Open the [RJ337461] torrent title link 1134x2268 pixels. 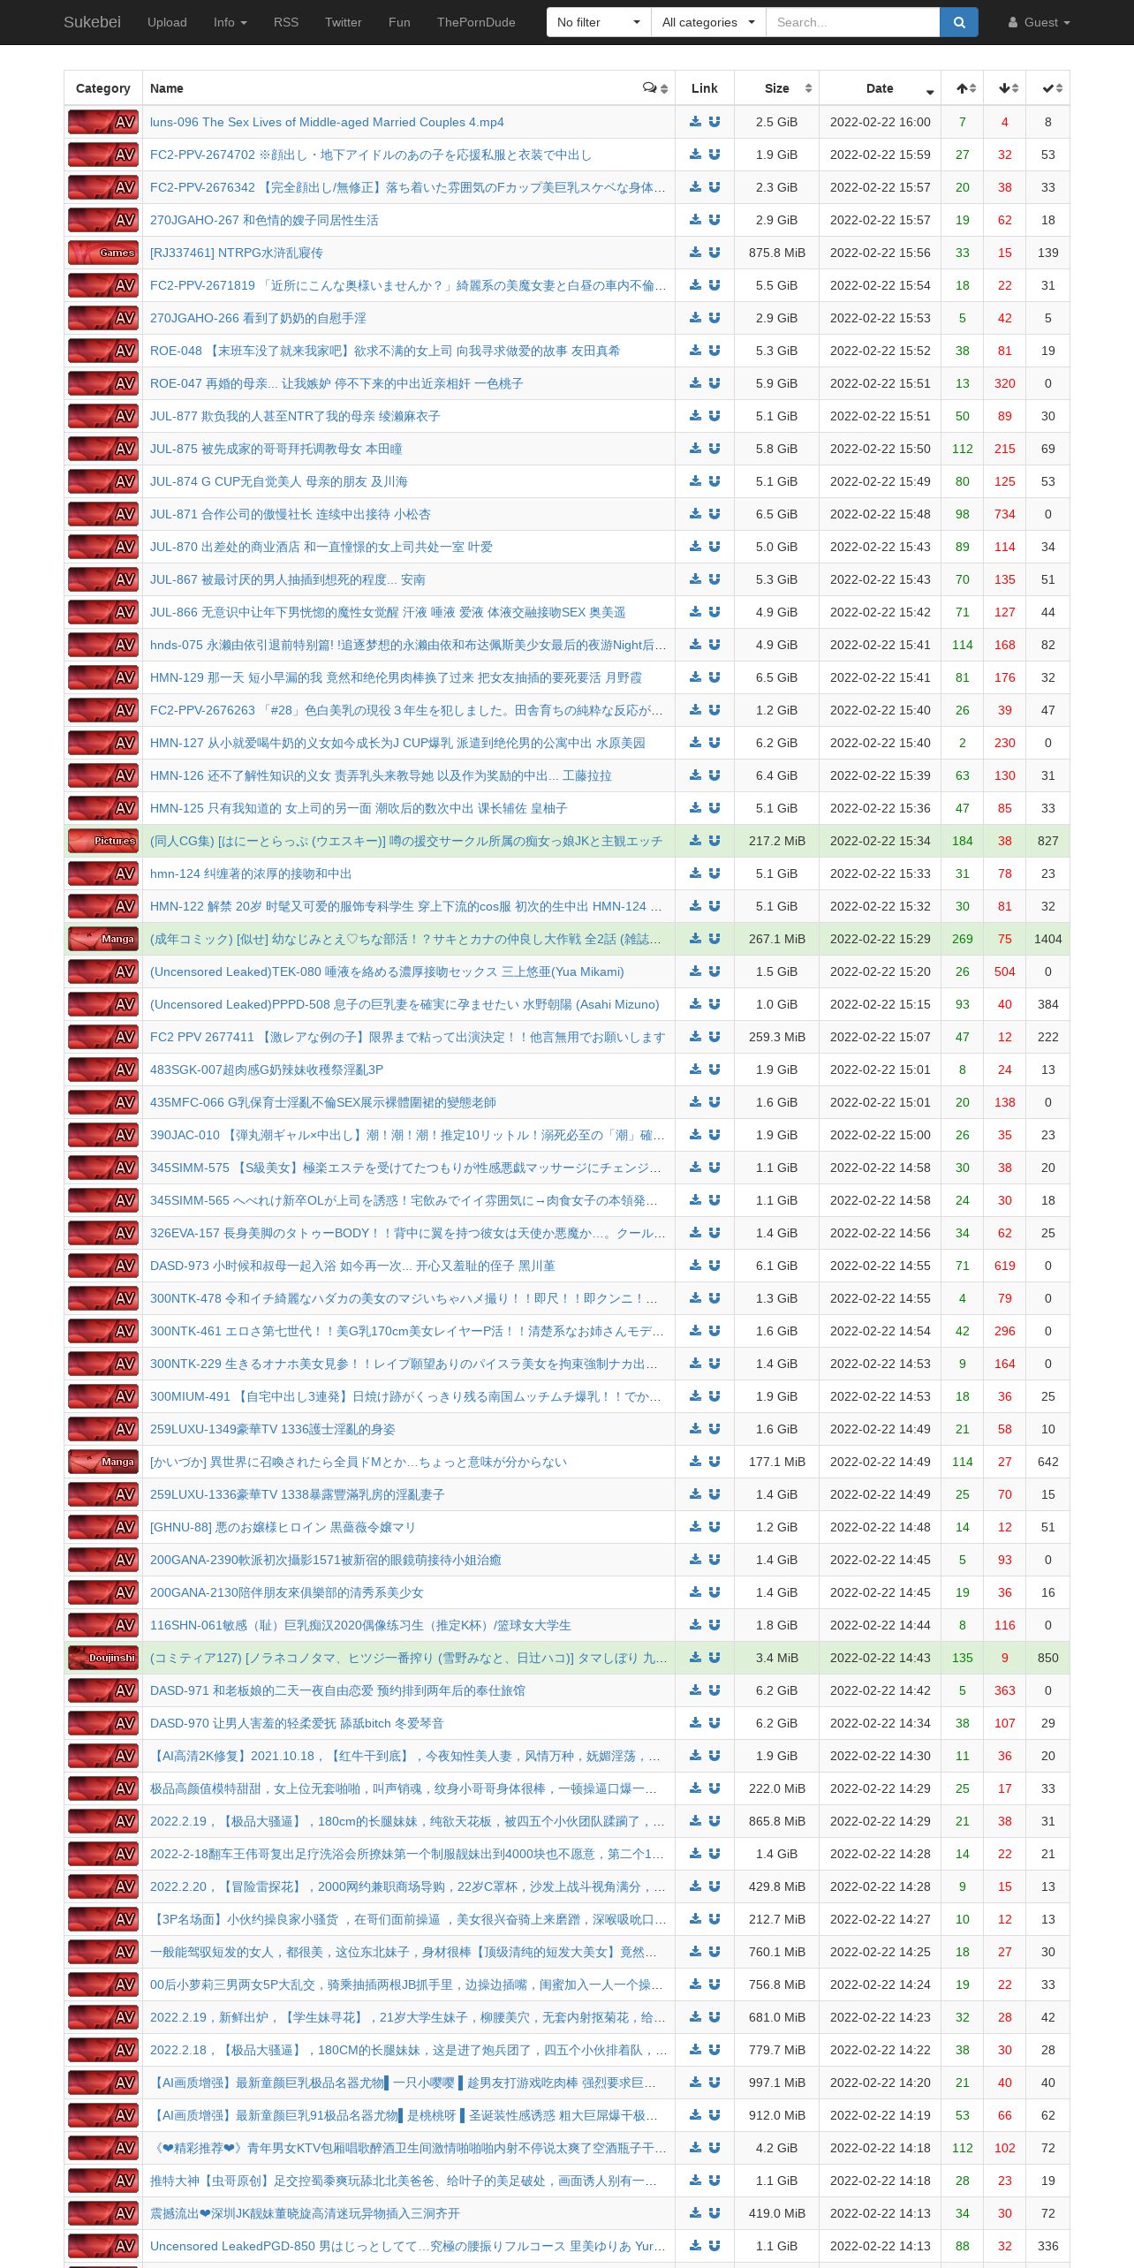[x=237, y=253]
